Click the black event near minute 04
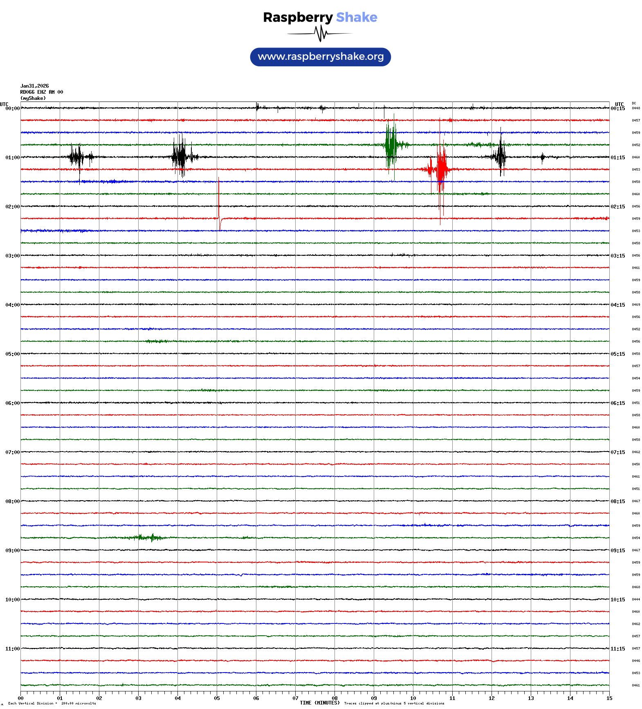The image size is (642, 709). pyautogui.click(x=181, y=156)
